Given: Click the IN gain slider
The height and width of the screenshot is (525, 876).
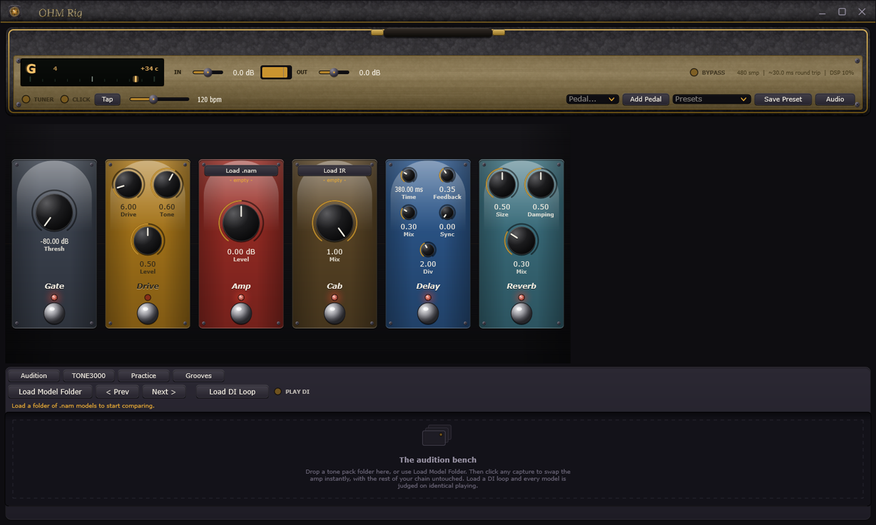Looking at the screenshot, I should pos(208,72).
